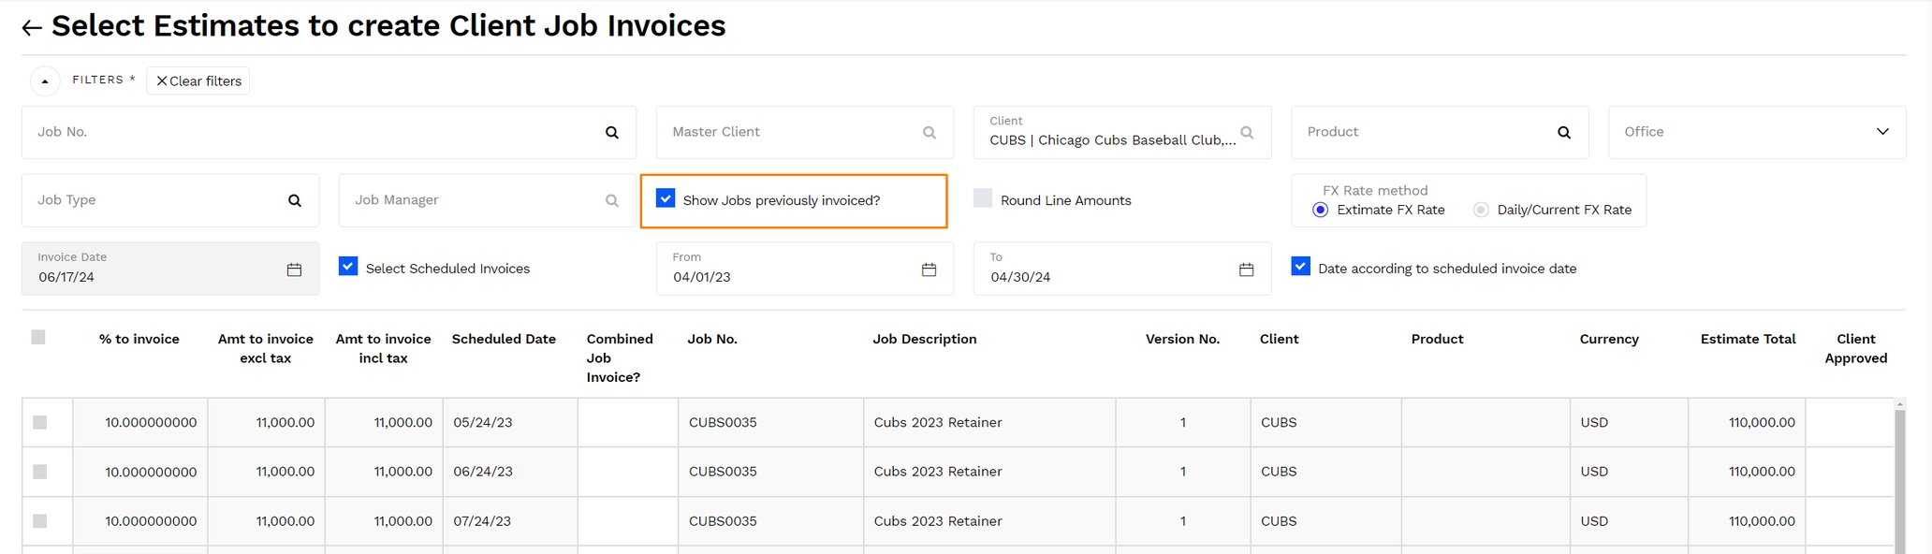The width and height of the screenshot is (1932, 554).
Task: Clear all filters
Action: (x=198, y=81)
